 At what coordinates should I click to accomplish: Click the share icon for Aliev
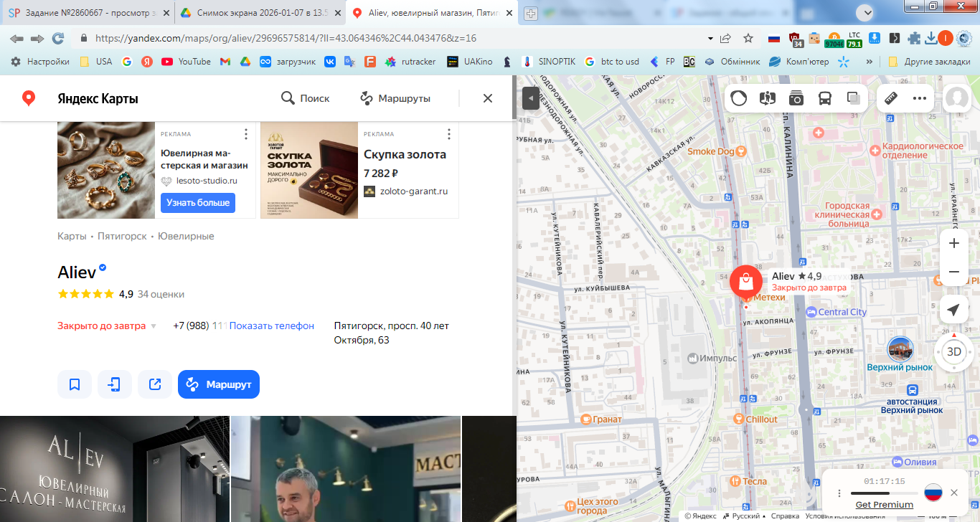coord(155,384)
